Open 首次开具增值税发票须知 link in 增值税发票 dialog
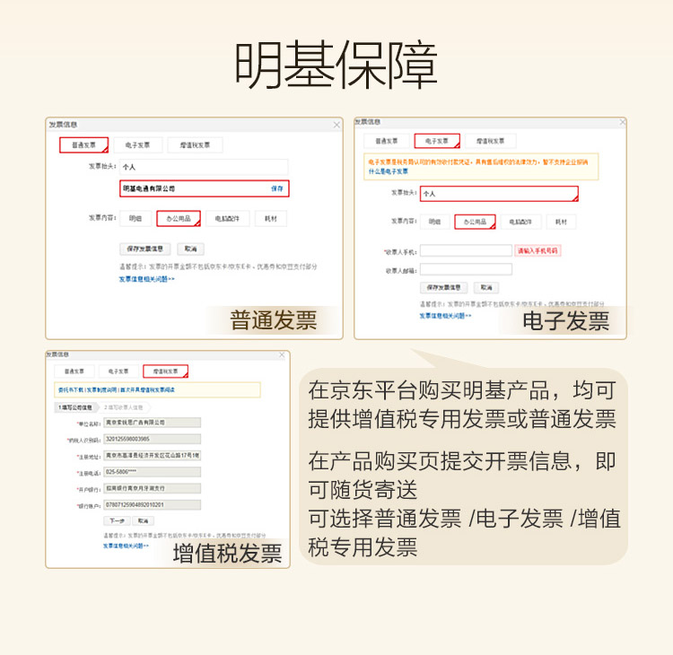This screenshot has width=673, height=655. [x=147, y=390]
